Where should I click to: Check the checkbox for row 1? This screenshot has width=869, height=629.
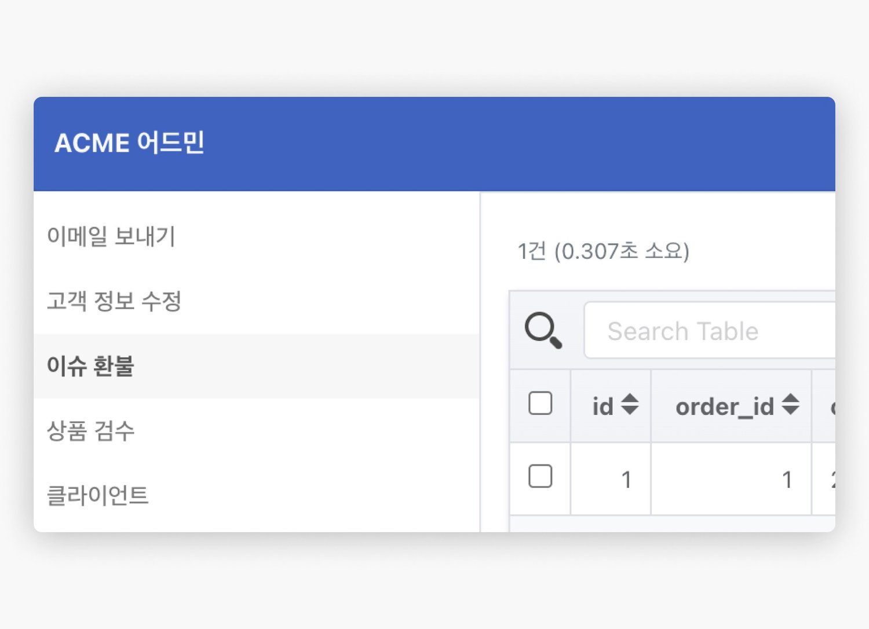(540, 477)
